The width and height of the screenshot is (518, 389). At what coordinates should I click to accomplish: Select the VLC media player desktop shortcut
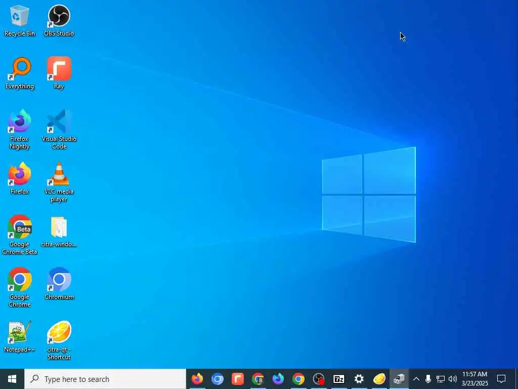click(x=59, y=182)
